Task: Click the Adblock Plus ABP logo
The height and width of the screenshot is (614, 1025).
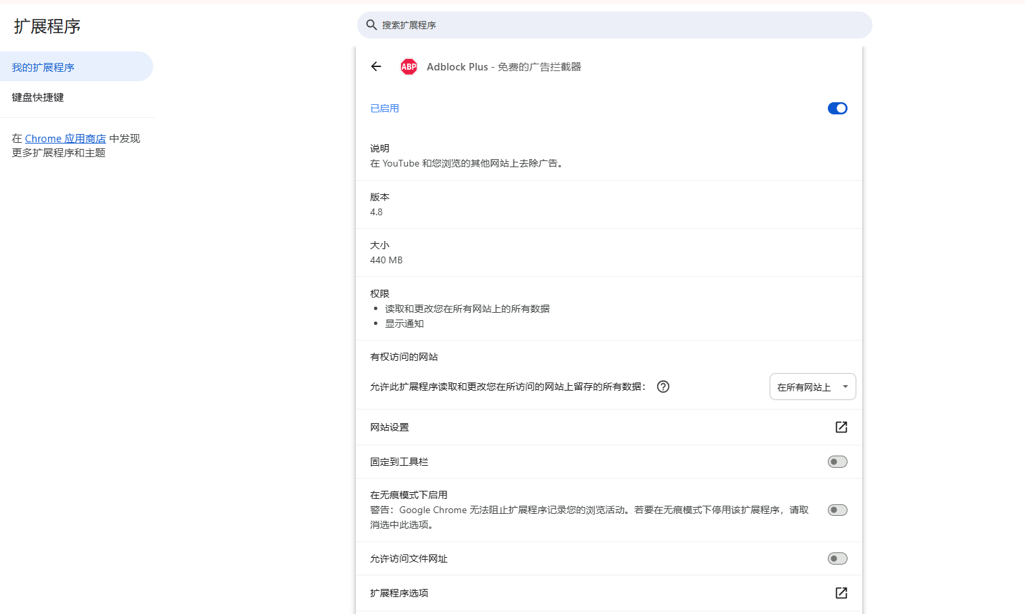Action: tap(409, 66)
